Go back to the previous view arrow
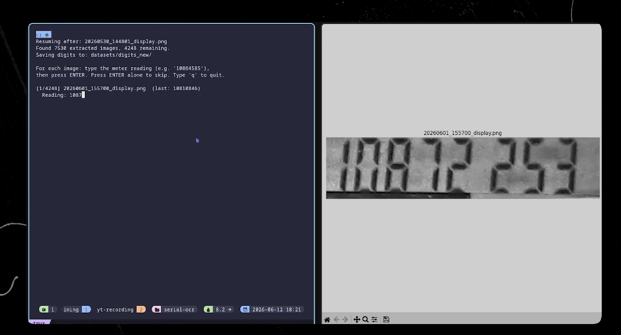This screenshot has height=335, width=621. click(x=336, y=319)
